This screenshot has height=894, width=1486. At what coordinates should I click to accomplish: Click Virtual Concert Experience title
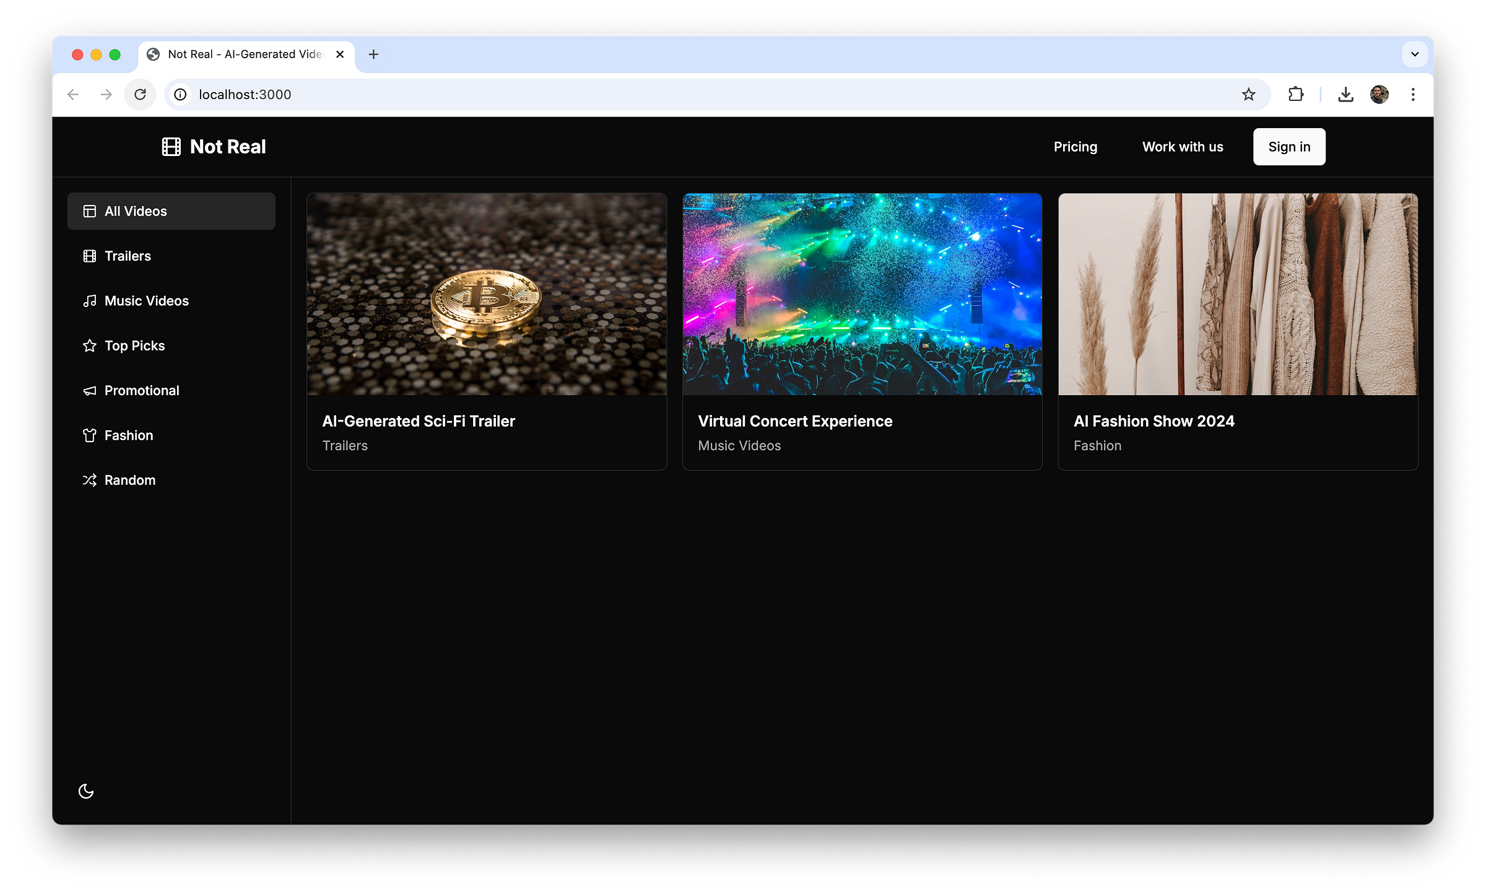[x=795, y=421]
